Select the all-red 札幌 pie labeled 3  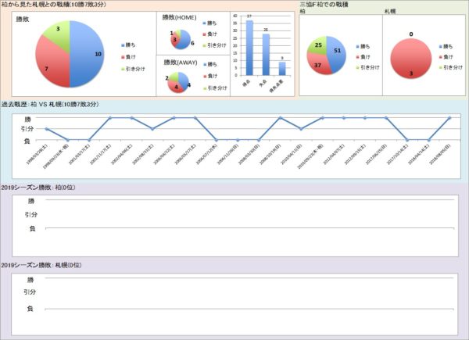pyautogui.click(x=411, y=59)
